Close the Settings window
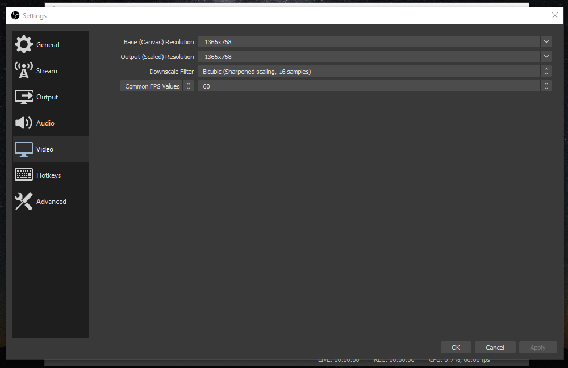The width and height of the screenshot is (568, 368). (555, 16)
